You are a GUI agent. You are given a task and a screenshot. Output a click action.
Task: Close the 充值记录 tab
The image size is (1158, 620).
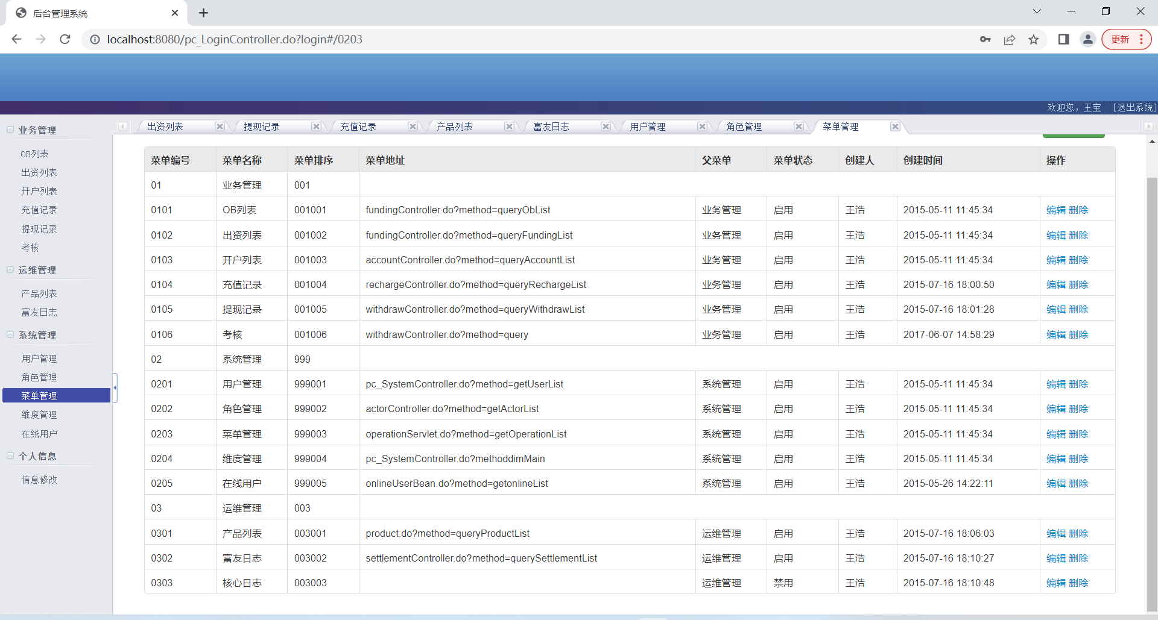tap(413, 127)
